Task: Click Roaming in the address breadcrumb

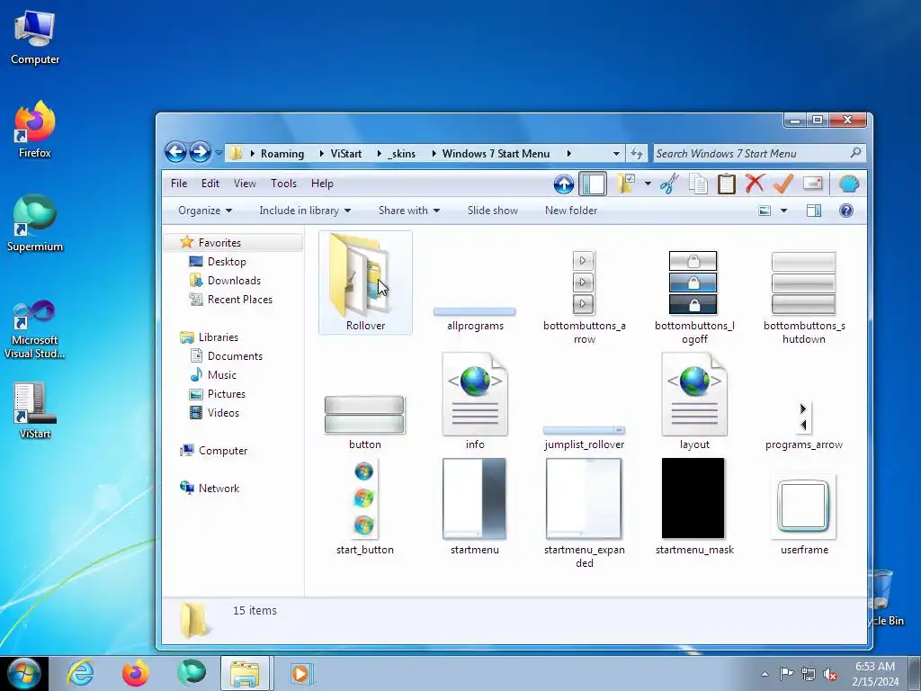Action: (282, 153)
